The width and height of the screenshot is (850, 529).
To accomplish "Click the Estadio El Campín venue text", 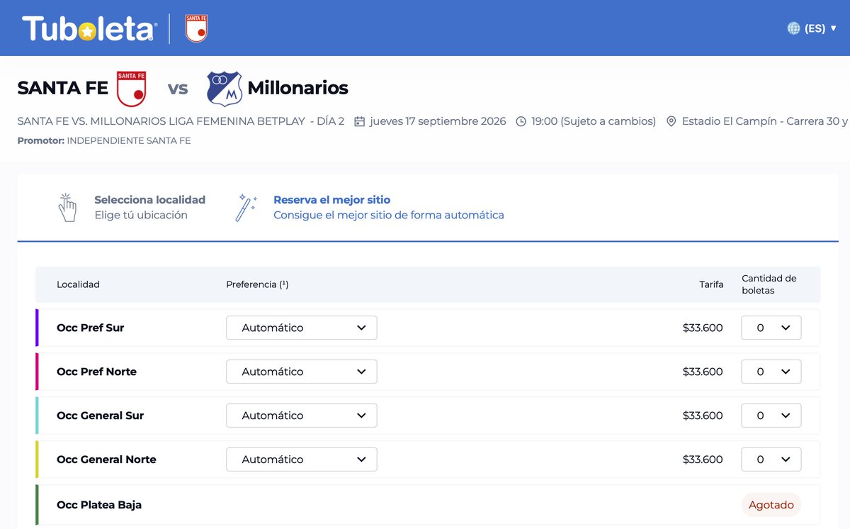I will pos(764,121).
